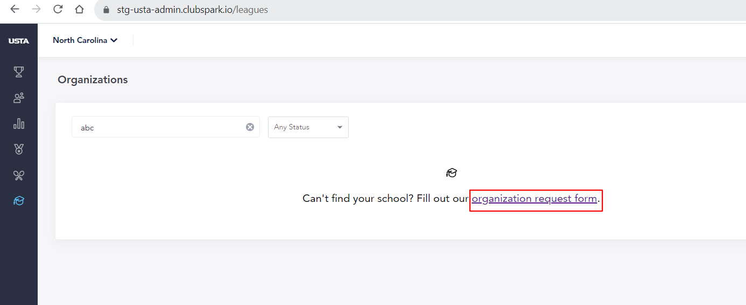This screenshot has height=305, width=746.
Task: Open the Any Status dropdown
Action: (308, 127)
